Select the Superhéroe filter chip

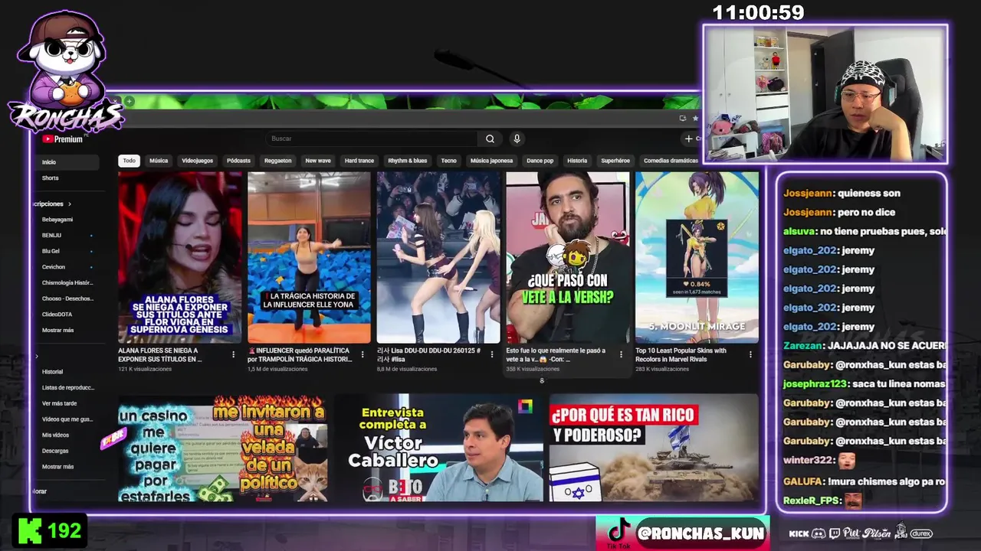[615, 161]
